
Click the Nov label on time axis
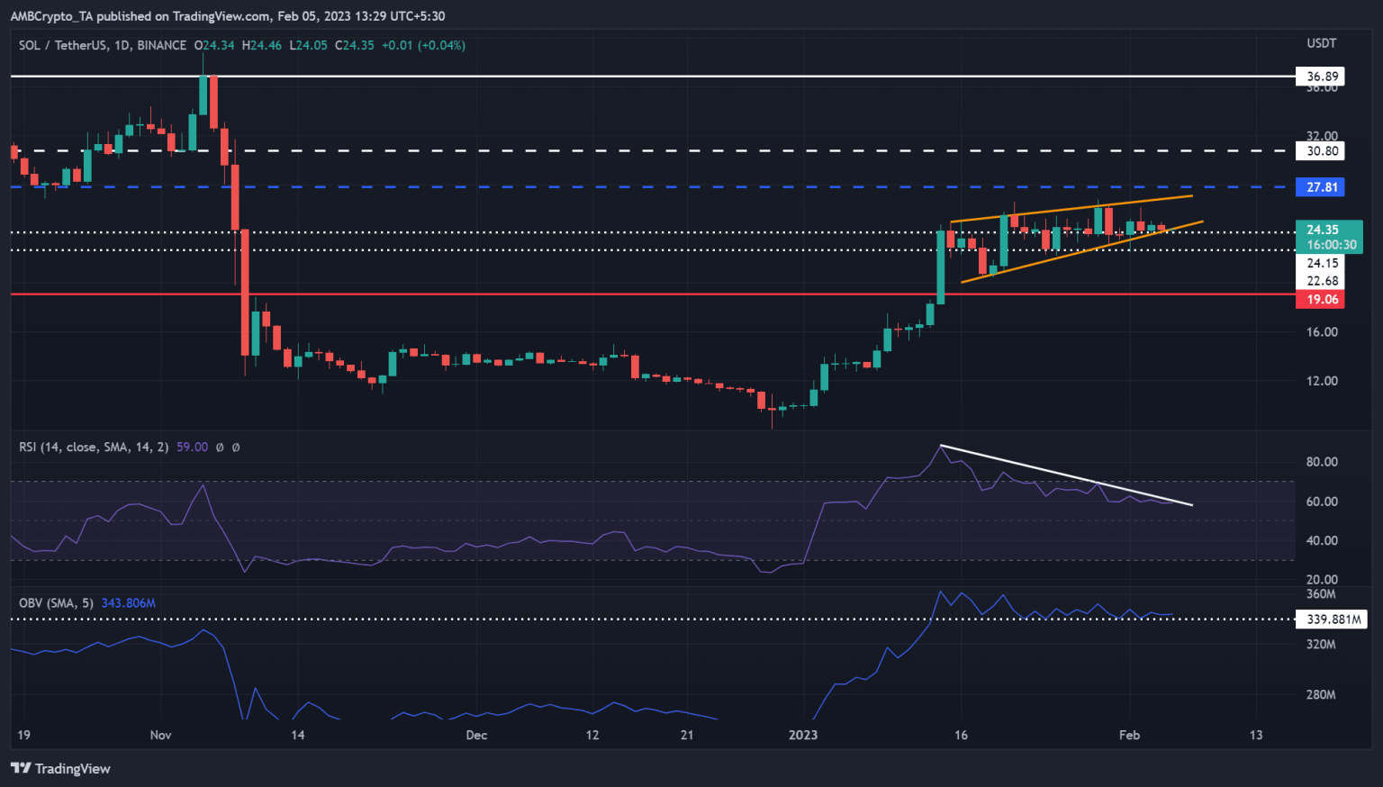(x=160, y=735)
